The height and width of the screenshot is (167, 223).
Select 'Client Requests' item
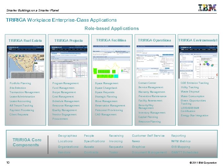pos(19,114)
